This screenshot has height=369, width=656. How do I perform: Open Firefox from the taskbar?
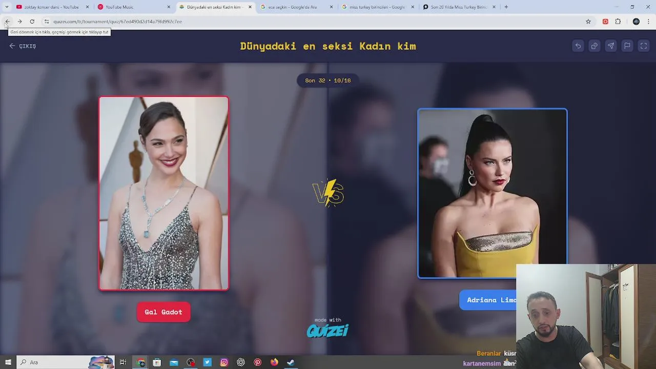click(274, 362)
